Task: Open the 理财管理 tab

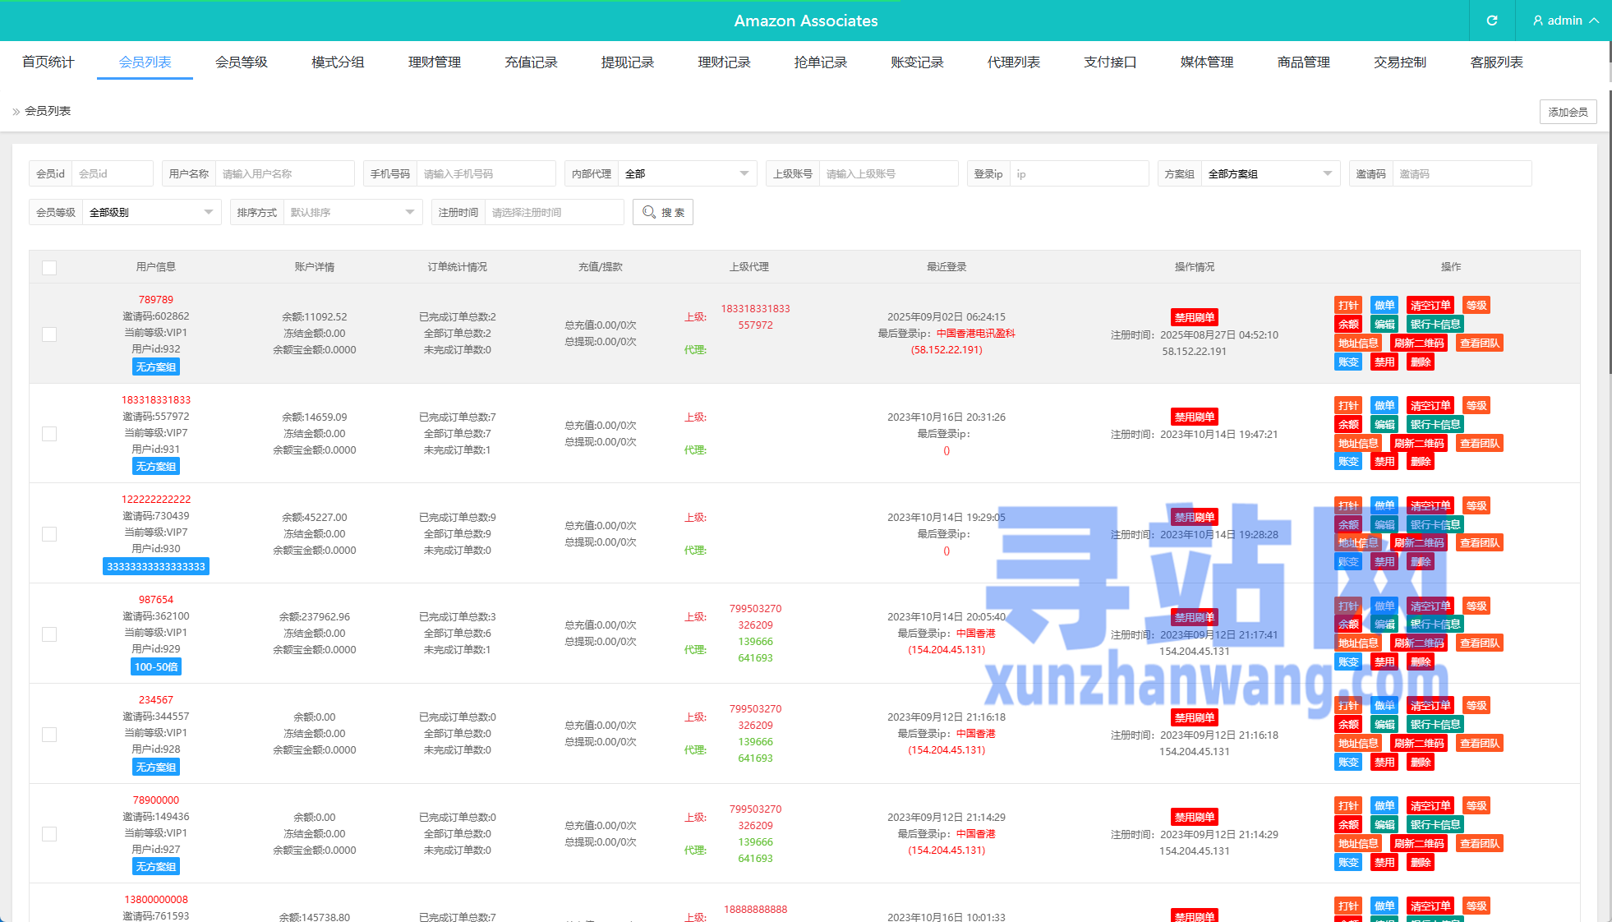Action: (x=435, y=62)
